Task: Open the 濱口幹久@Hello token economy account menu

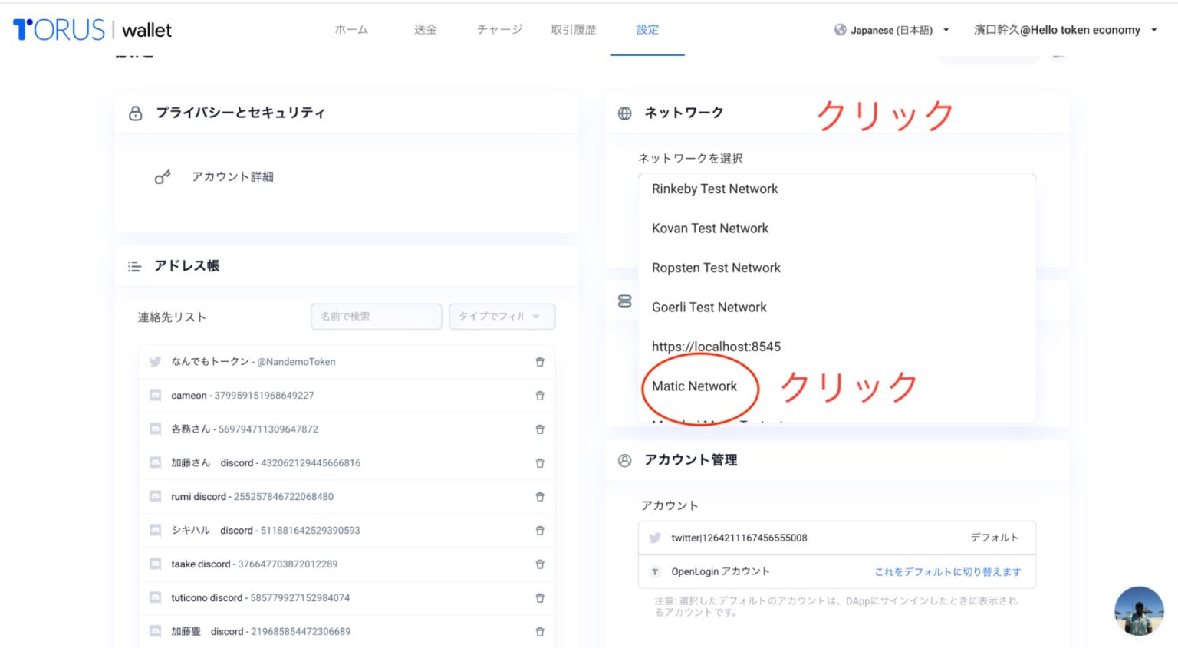Action: pyautogui.click(x=1066, y=30)
